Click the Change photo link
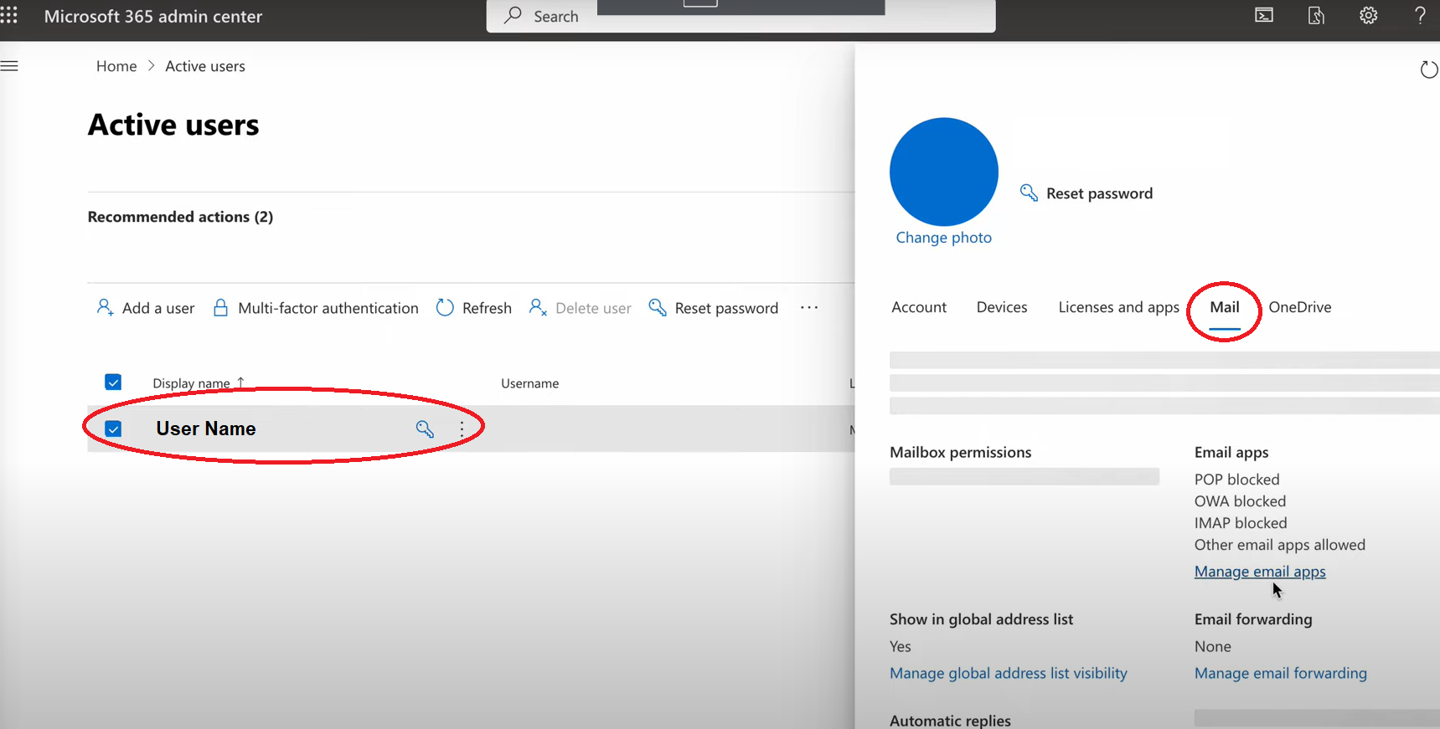 (x=944, y=238)
